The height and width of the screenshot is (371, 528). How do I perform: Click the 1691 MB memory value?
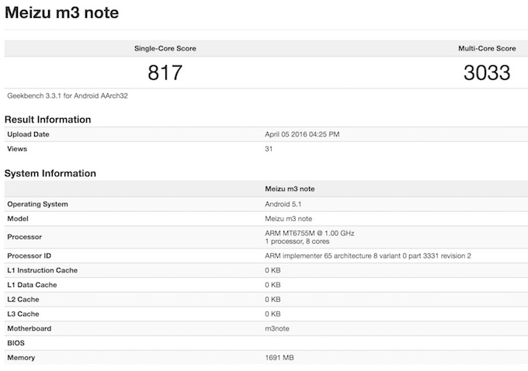(x=280, y=358)
